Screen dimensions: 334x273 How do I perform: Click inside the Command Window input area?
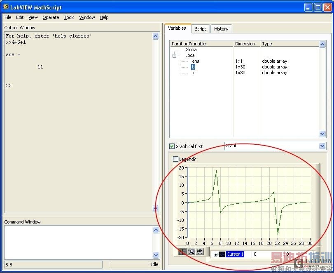(78, 242)
